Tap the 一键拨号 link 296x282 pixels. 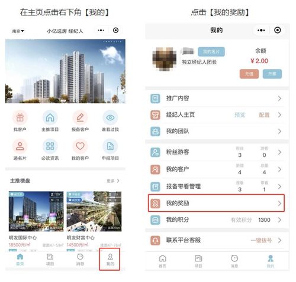(261, 240)
